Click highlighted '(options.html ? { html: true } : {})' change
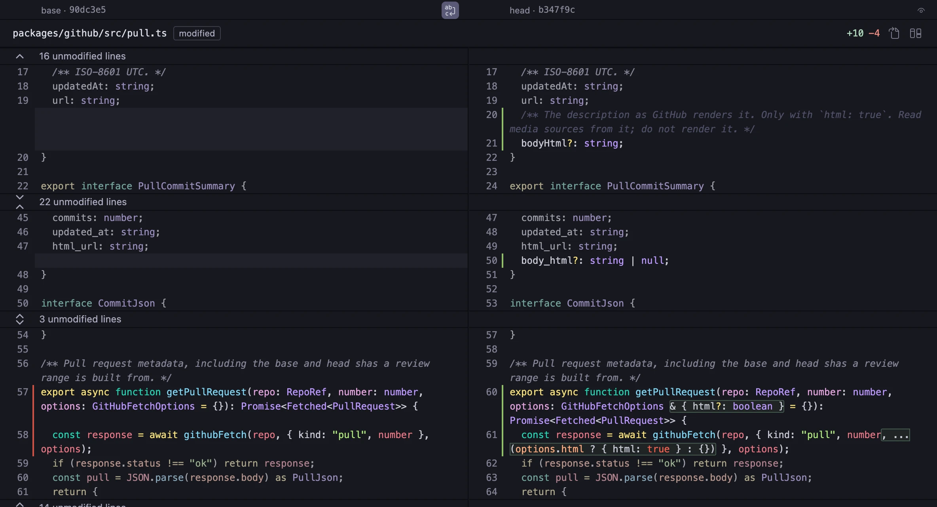This screenshot has height=507, width=937. 613,449
